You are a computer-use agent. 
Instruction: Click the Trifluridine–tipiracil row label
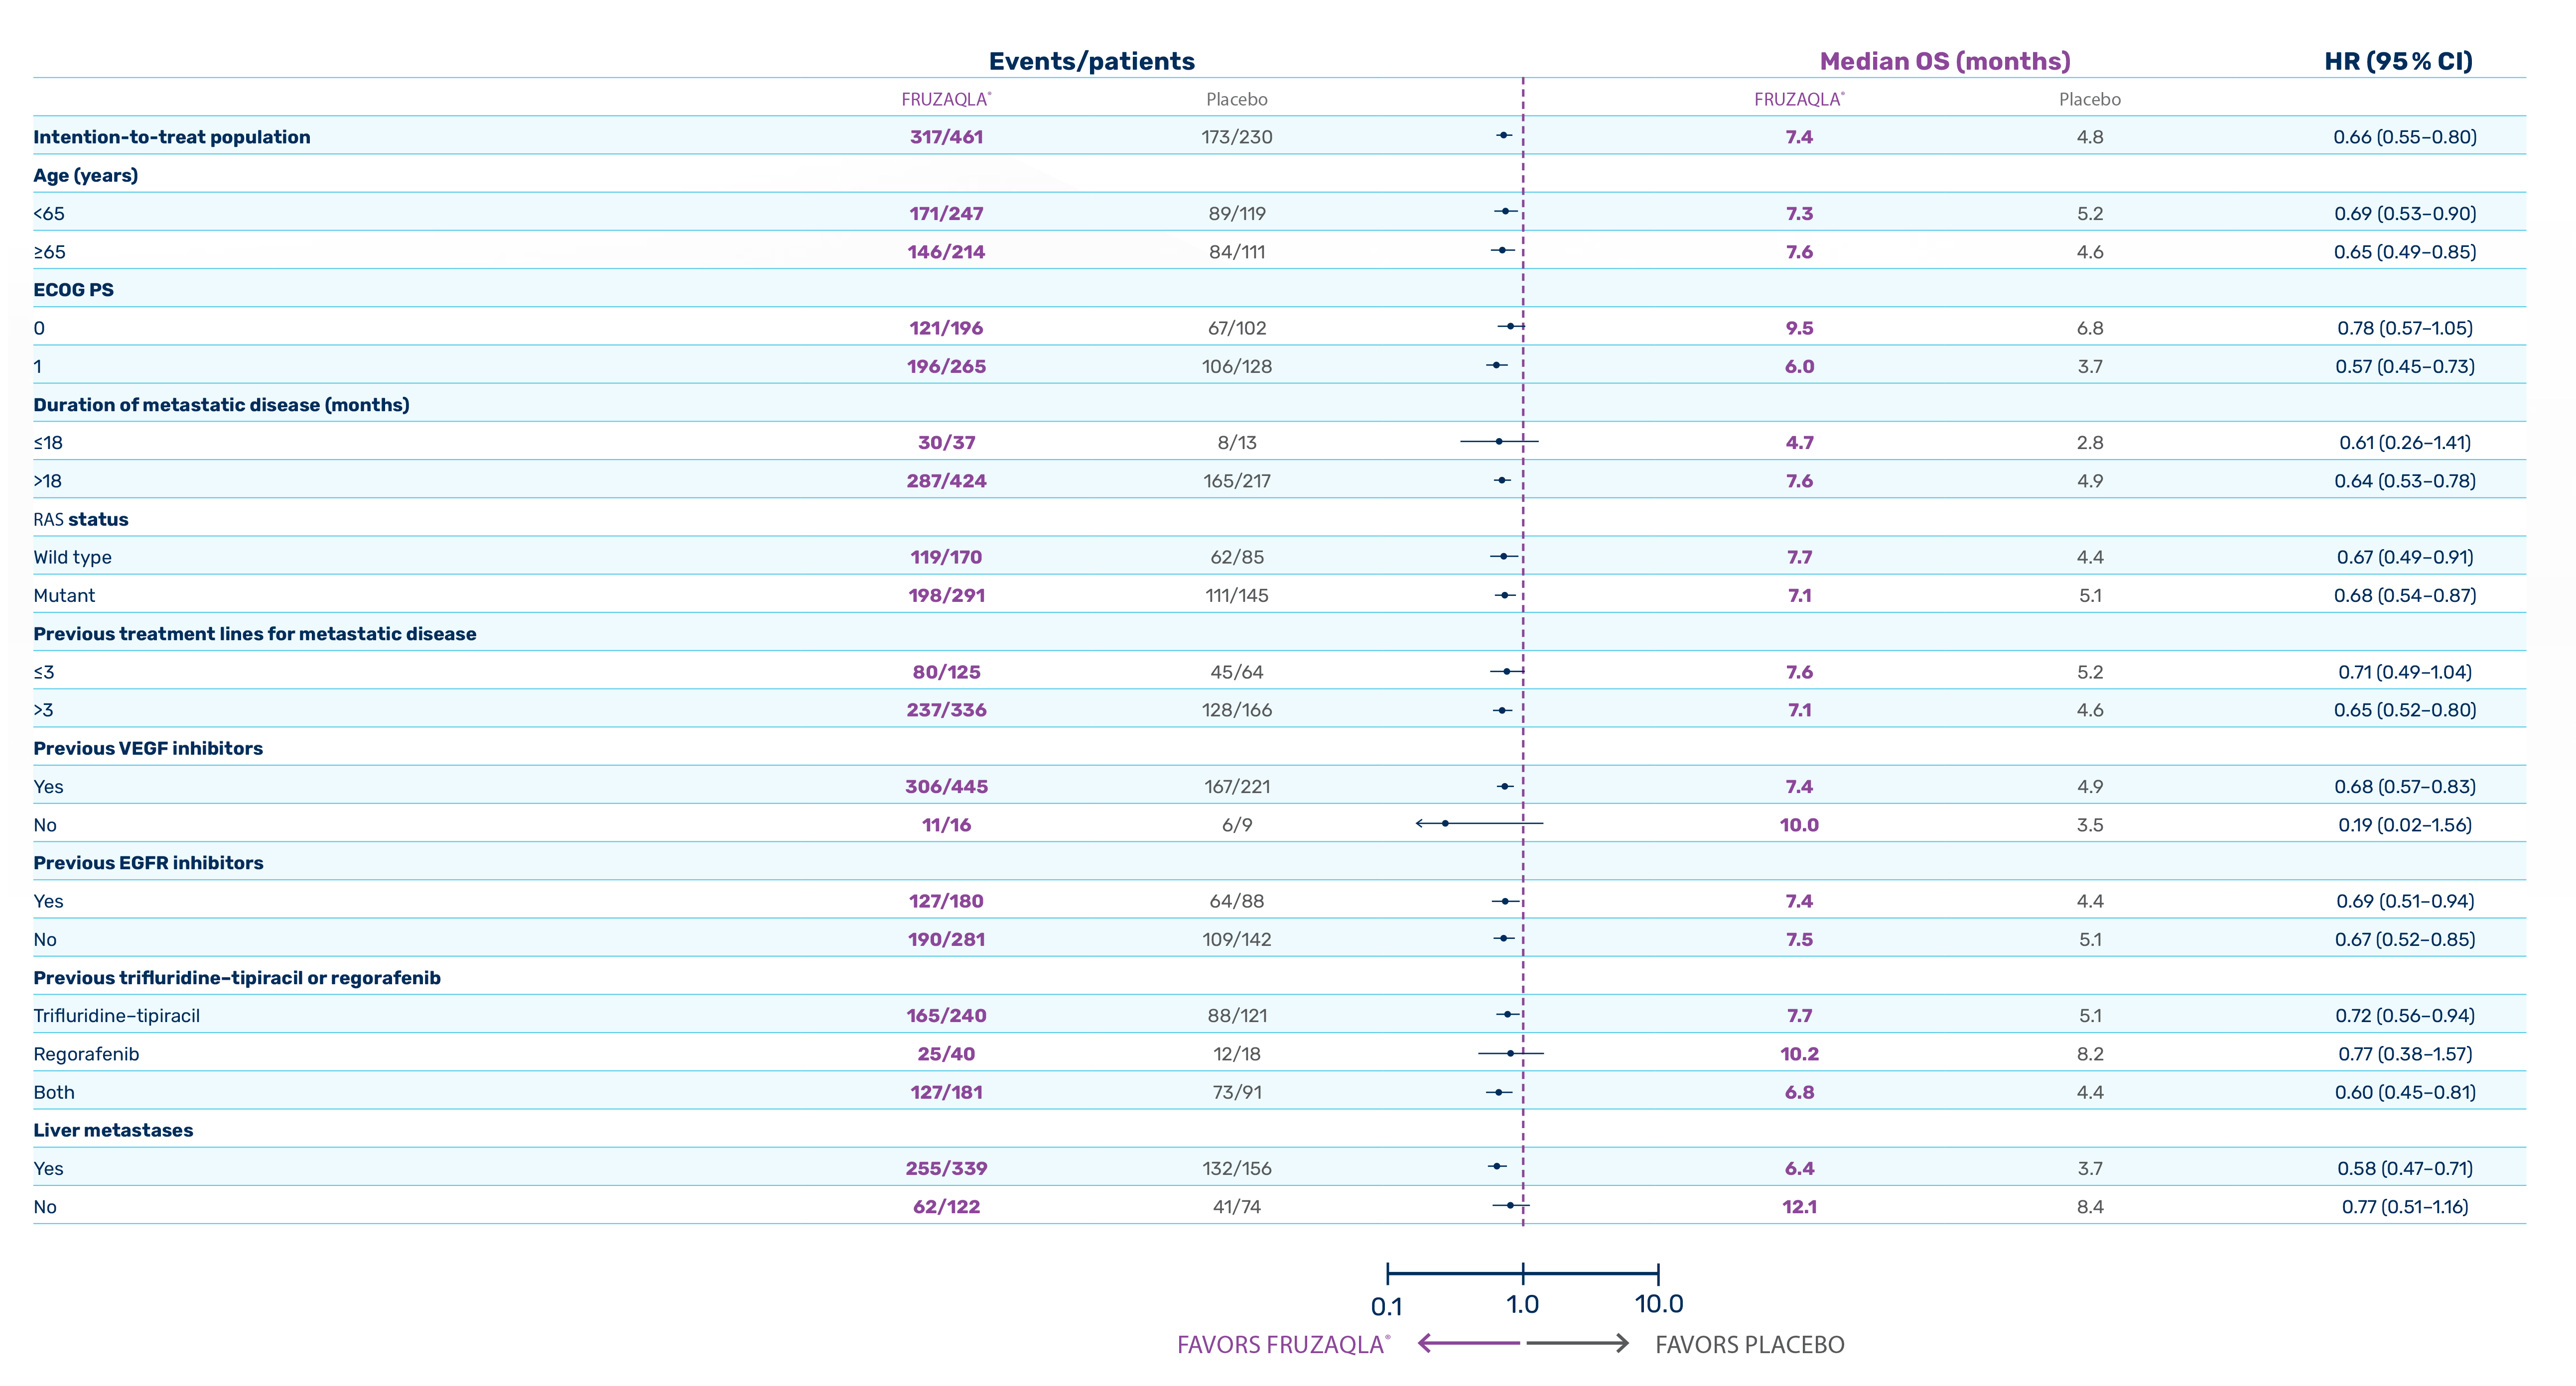[x=116, y=1015]
